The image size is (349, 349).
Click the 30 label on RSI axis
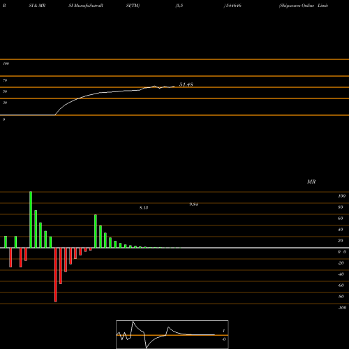point(5,103)
